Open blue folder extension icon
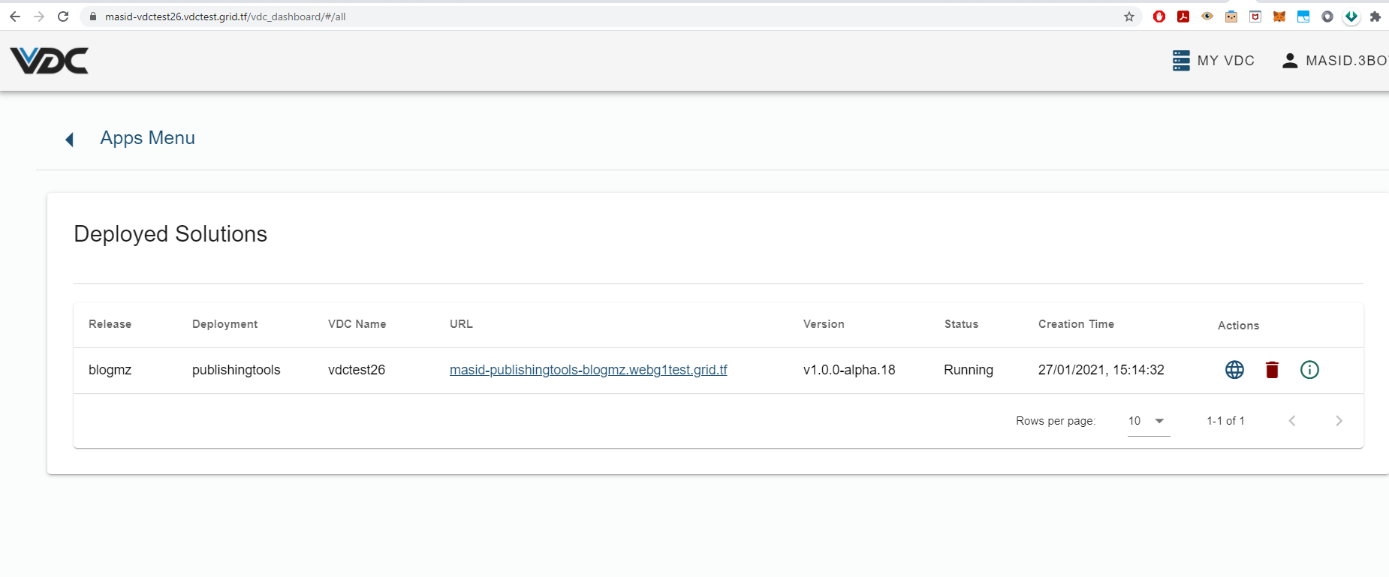This screenshot has height=577, width=1389. point(1303,17)
